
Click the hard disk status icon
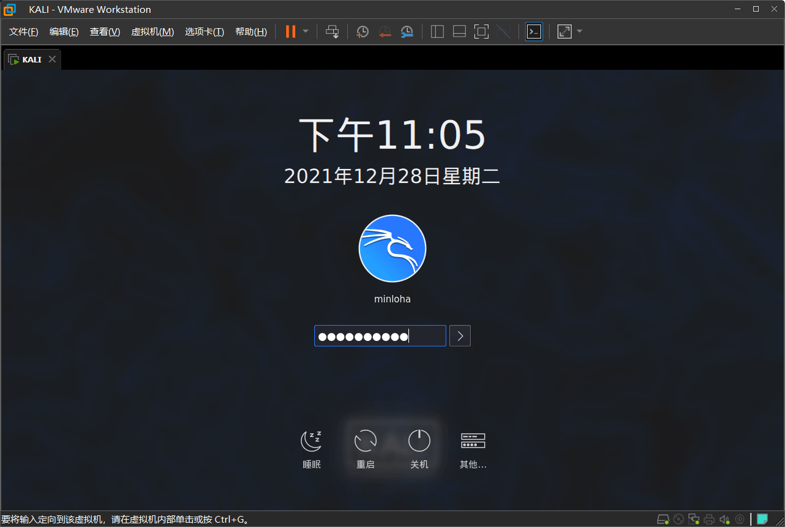coord(663,520)
